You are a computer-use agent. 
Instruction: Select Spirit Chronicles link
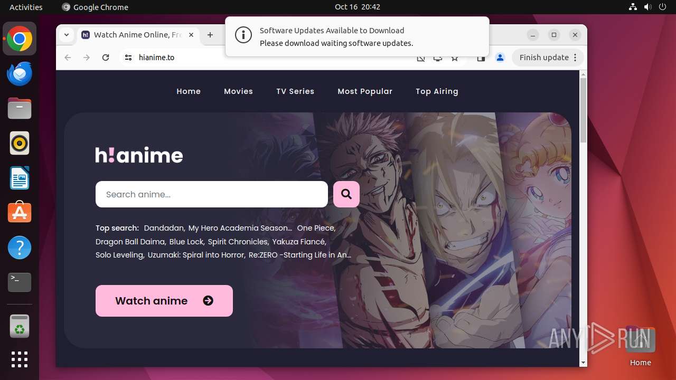click(238, 242)
